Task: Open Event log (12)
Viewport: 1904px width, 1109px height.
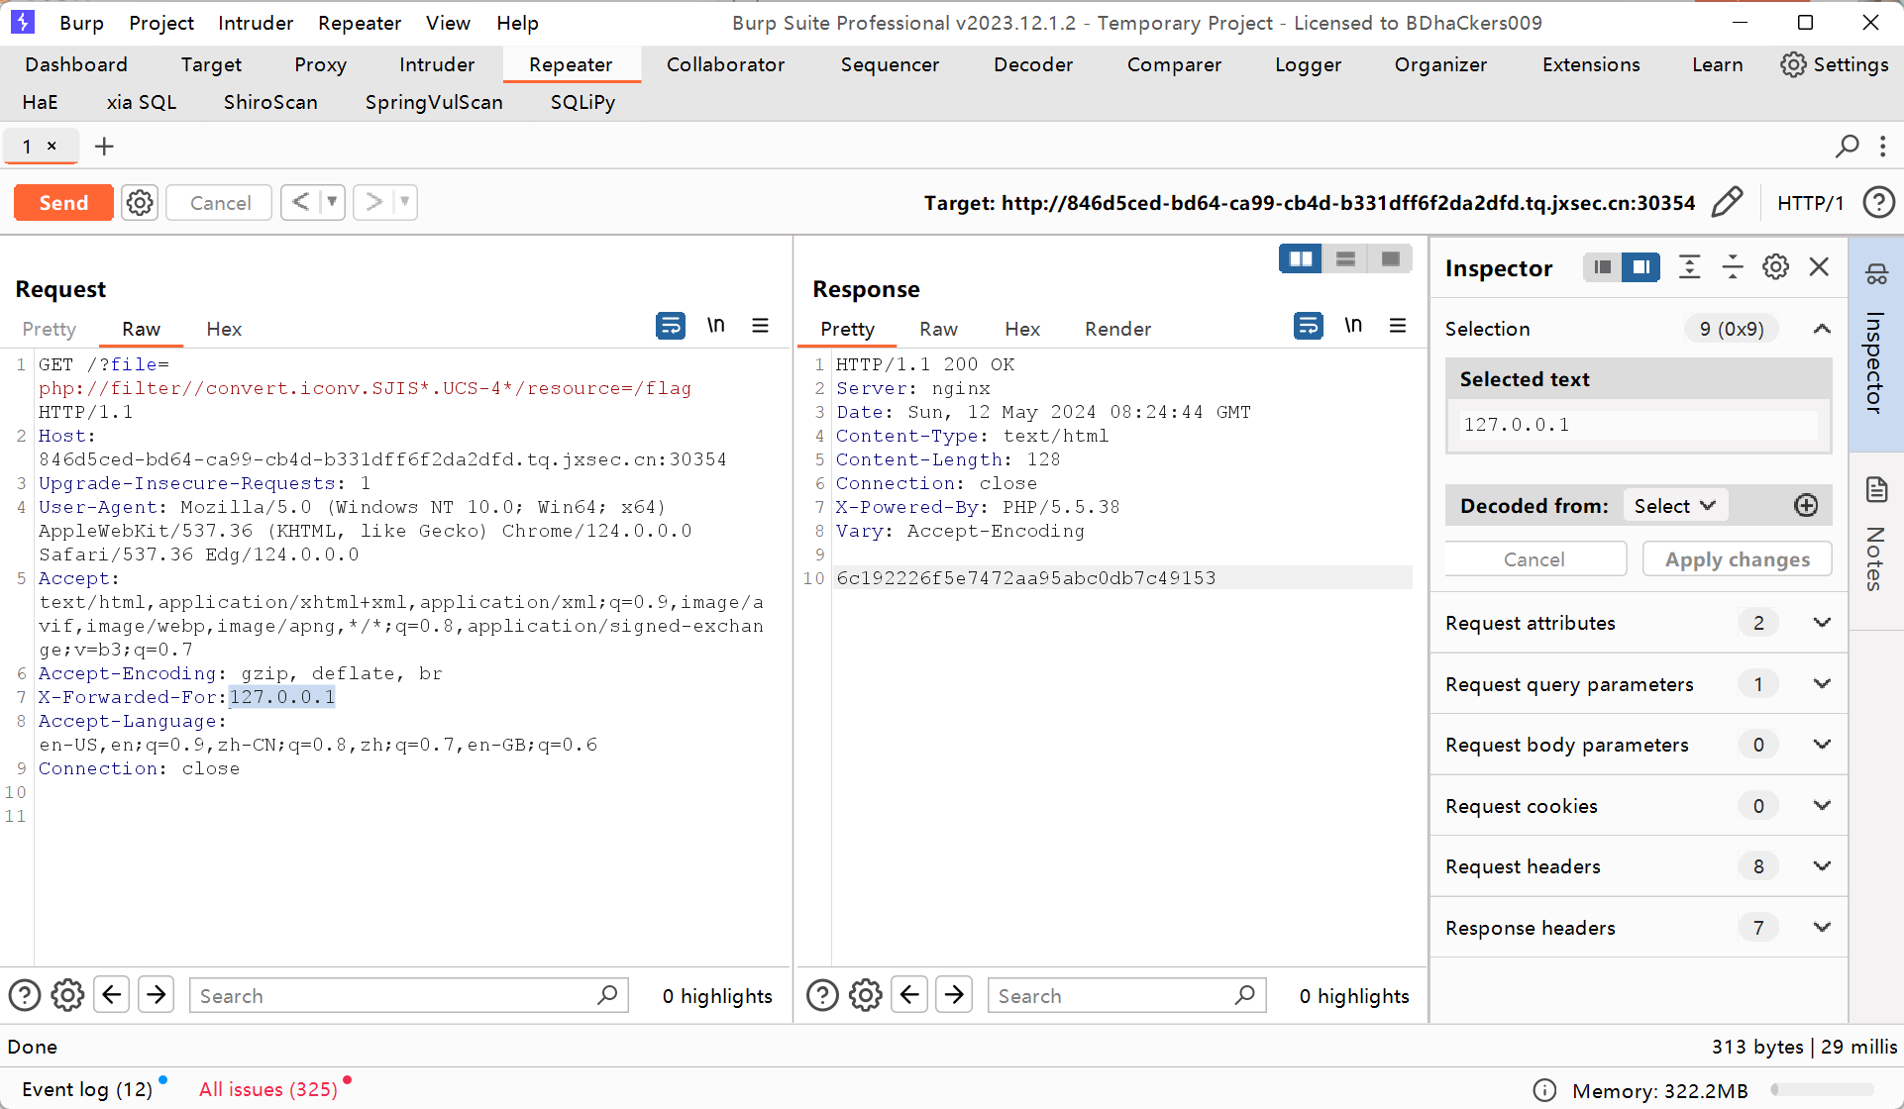Action: (x=87, y=1089)
